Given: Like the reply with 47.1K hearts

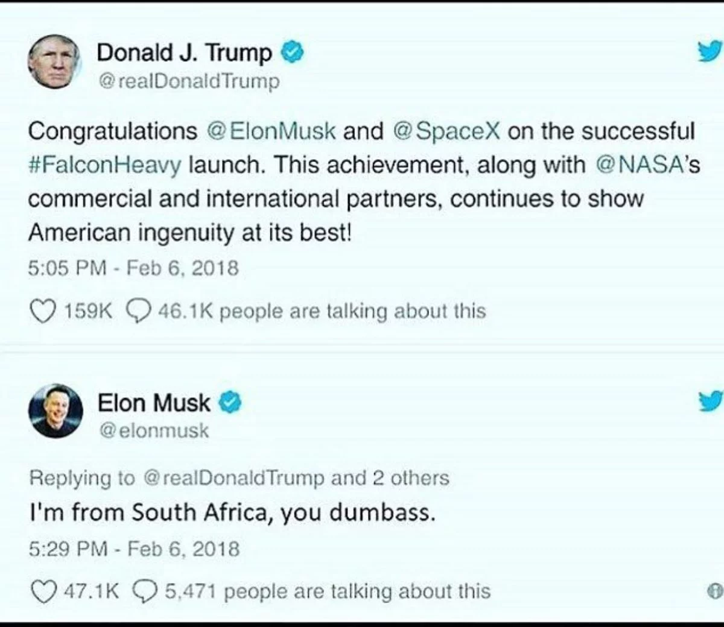Looking at the screenshot, I should (42, 591).
